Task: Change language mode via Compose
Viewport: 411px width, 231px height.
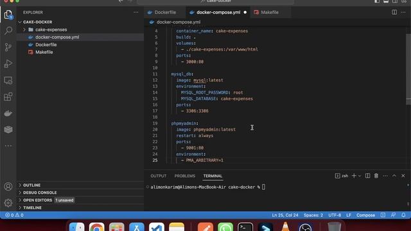Action: (365, 215)
